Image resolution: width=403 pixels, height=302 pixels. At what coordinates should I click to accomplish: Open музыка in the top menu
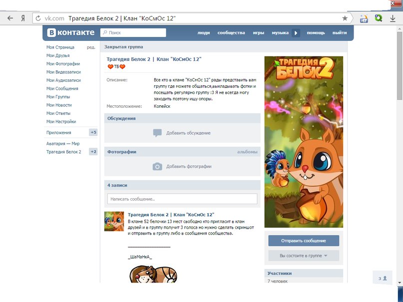pyautogui.click(x=280, y=33)
